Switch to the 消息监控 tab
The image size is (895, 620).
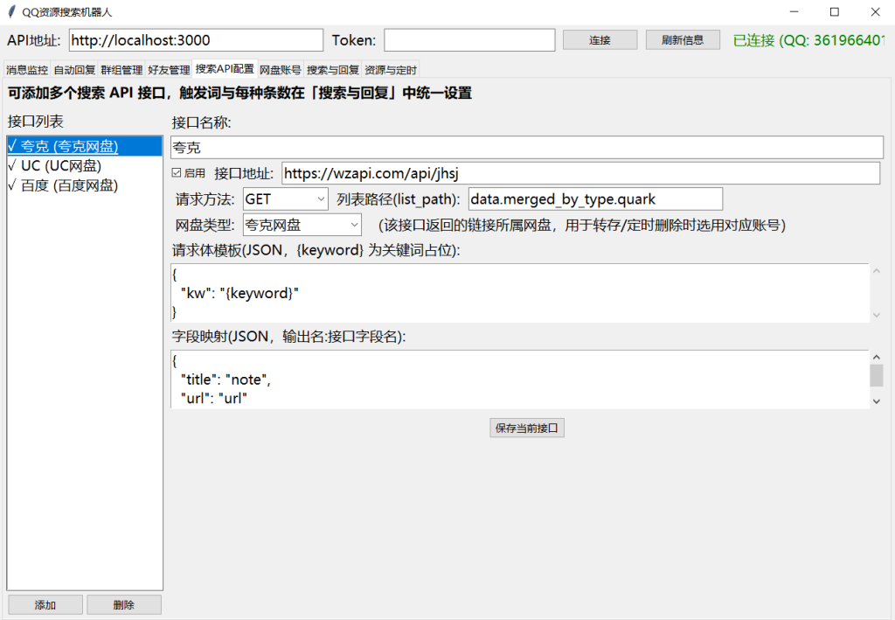27,69
